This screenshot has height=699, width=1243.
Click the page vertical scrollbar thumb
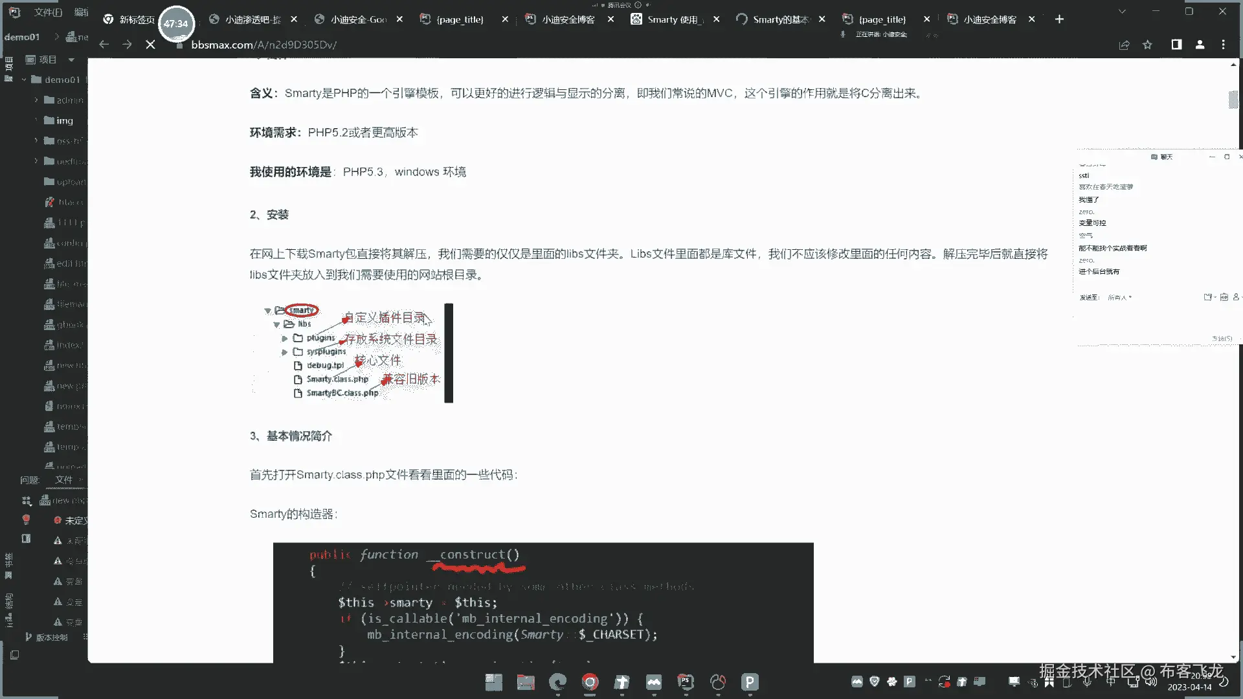tap(1233, 100)
